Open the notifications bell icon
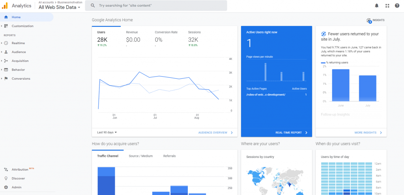404x195 pixels. [x=377, y=6]
